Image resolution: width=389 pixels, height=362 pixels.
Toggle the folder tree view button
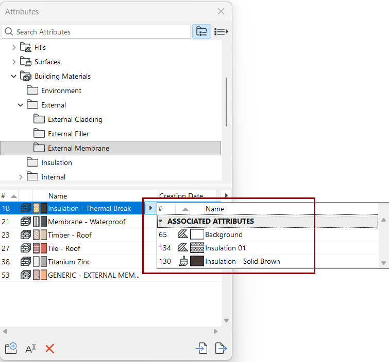[x=201, y=31]
